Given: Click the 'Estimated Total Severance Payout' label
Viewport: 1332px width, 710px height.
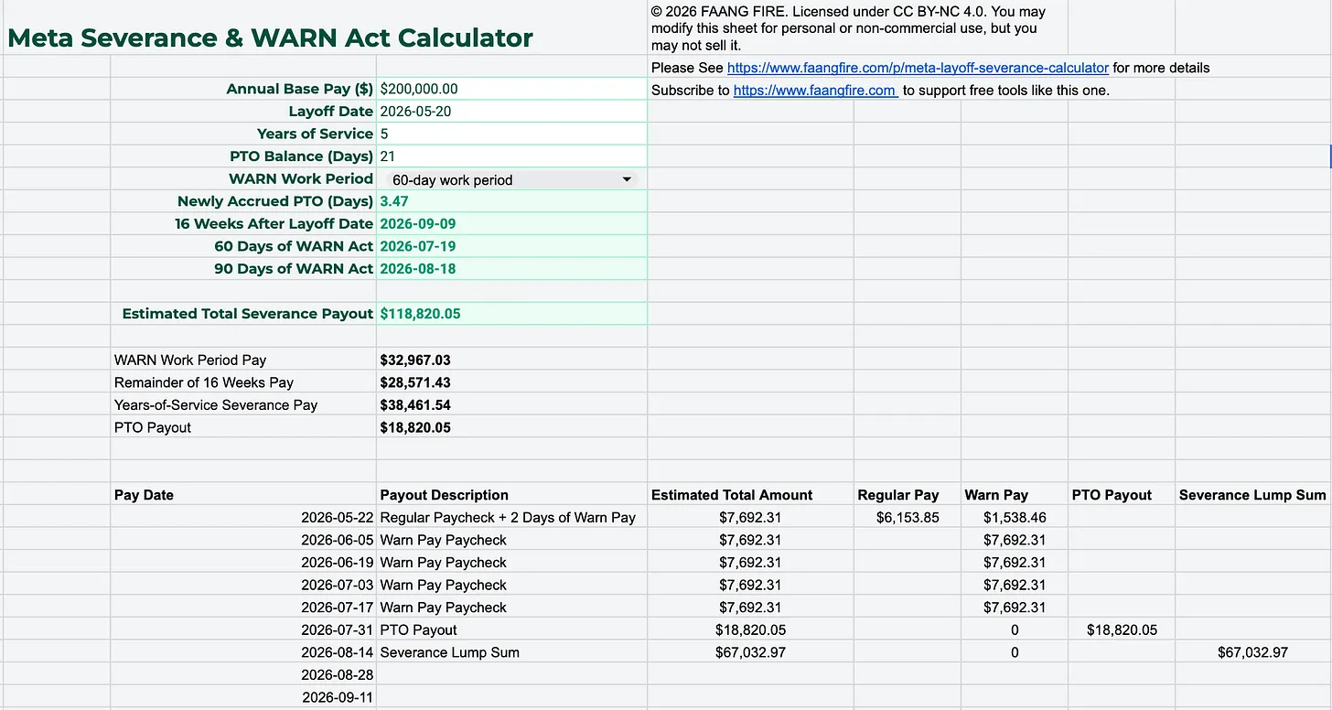Looking at the screenshot, I should 248,314.
